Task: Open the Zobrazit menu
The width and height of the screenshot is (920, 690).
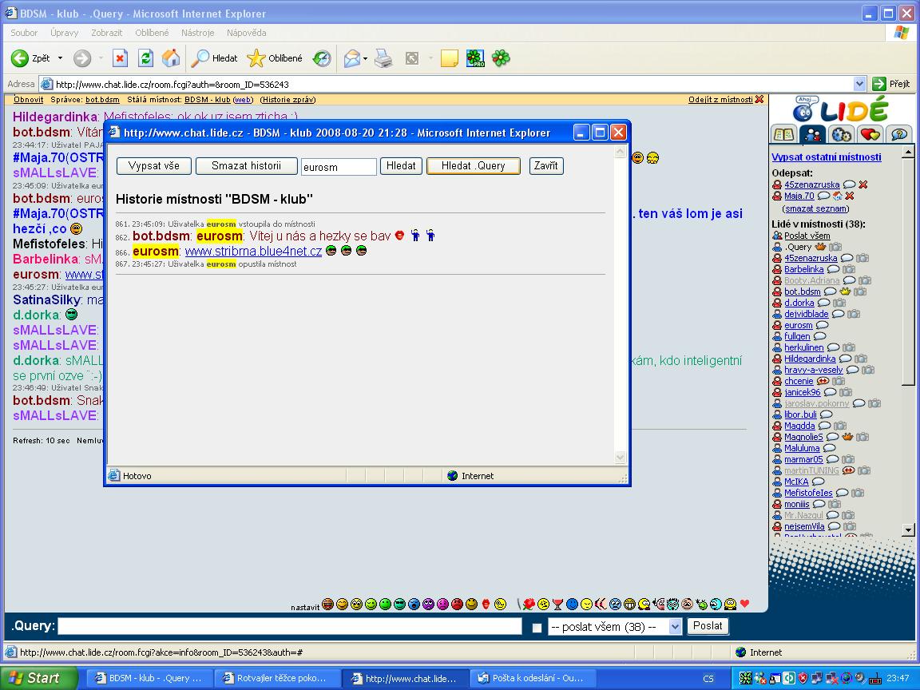Action: point(107,33)
